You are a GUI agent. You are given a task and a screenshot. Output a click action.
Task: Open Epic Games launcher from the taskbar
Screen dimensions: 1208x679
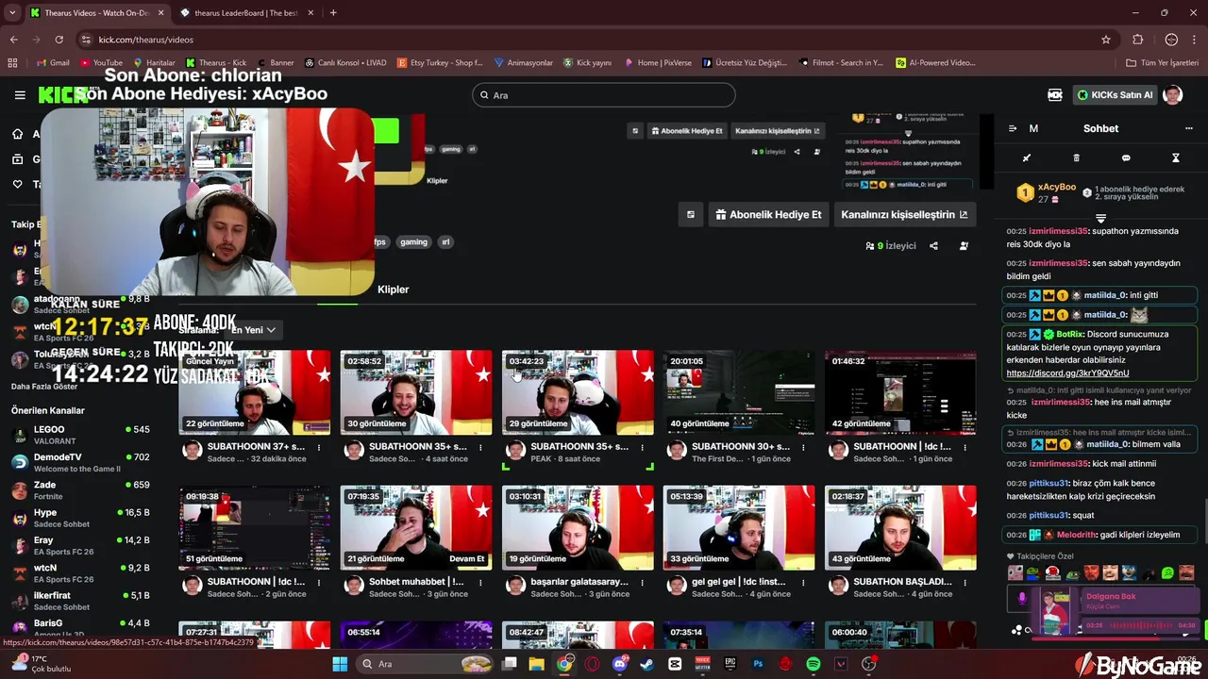click(730, 664)
